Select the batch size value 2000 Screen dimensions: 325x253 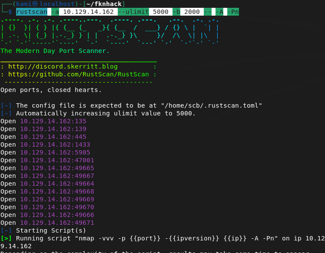coord(192,12)
